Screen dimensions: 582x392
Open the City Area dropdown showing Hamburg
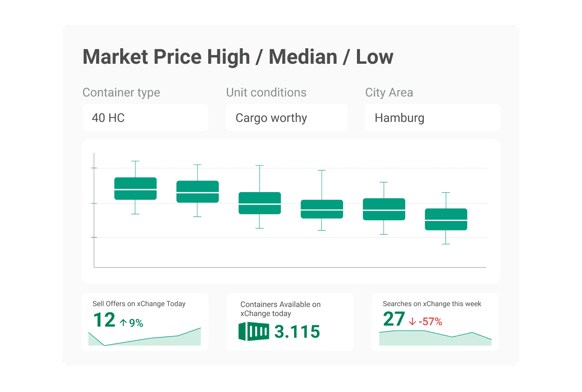(x=432, y=118)
